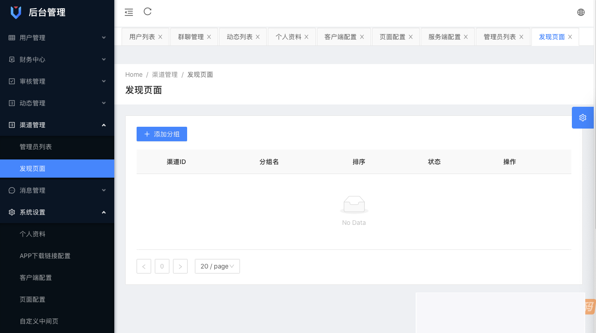Viewport: 596px width, 333px height.
Task: Collapse the sidebar using the hamburger icon
Action: 128,12
